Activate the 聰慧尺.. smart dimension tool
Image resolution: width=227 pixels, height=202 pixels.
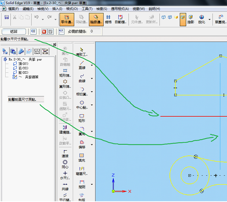[82, 171]
